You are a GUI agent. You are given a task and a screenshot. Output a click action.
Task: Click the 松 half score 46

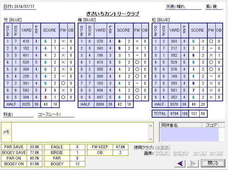[x=194, y=104]
